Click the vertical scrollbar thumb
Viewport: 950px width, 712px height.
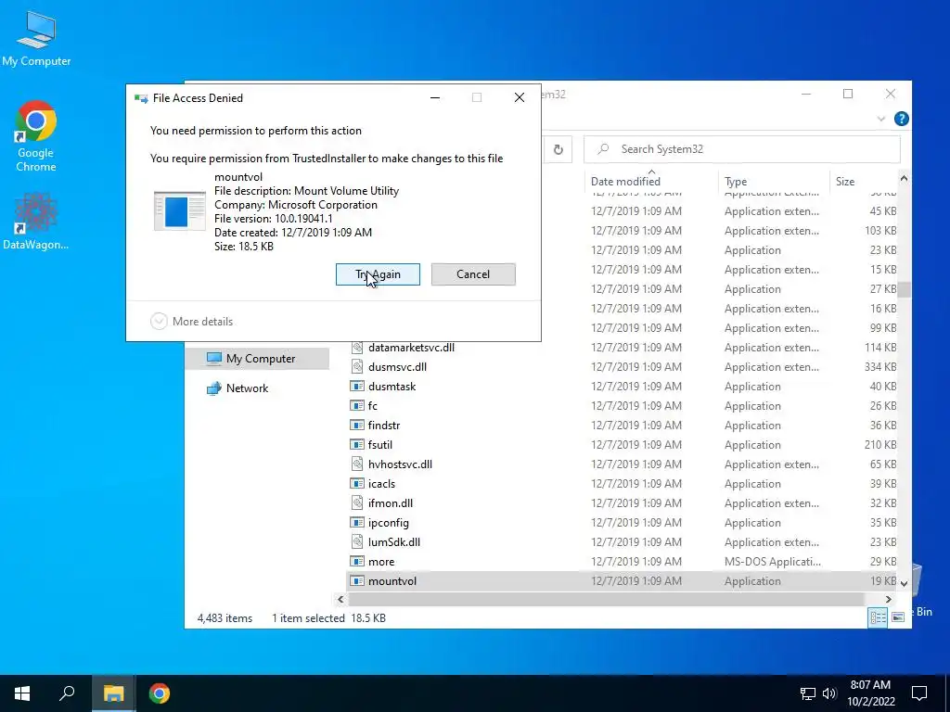coord(904,290)
